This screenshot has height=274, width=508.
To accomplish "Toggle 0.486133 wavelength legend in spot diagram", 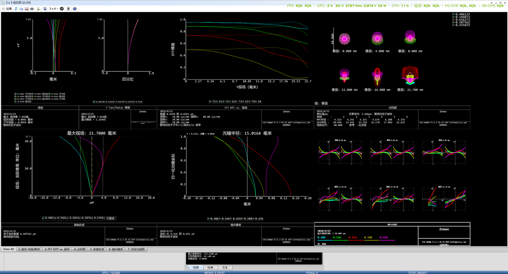I will [x=461, y=14].
